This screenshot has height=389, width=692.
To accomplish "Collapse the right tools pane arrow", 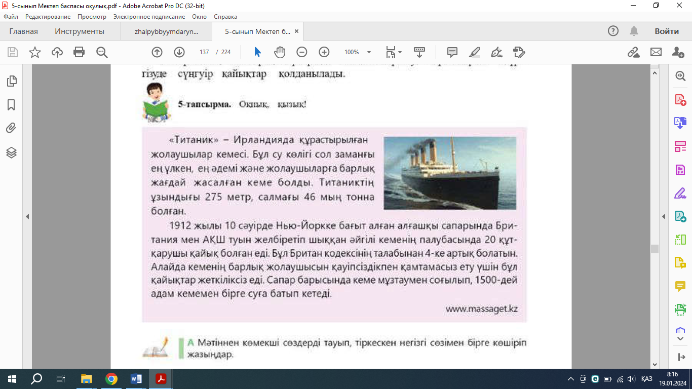I will click(x=664, y=217).
